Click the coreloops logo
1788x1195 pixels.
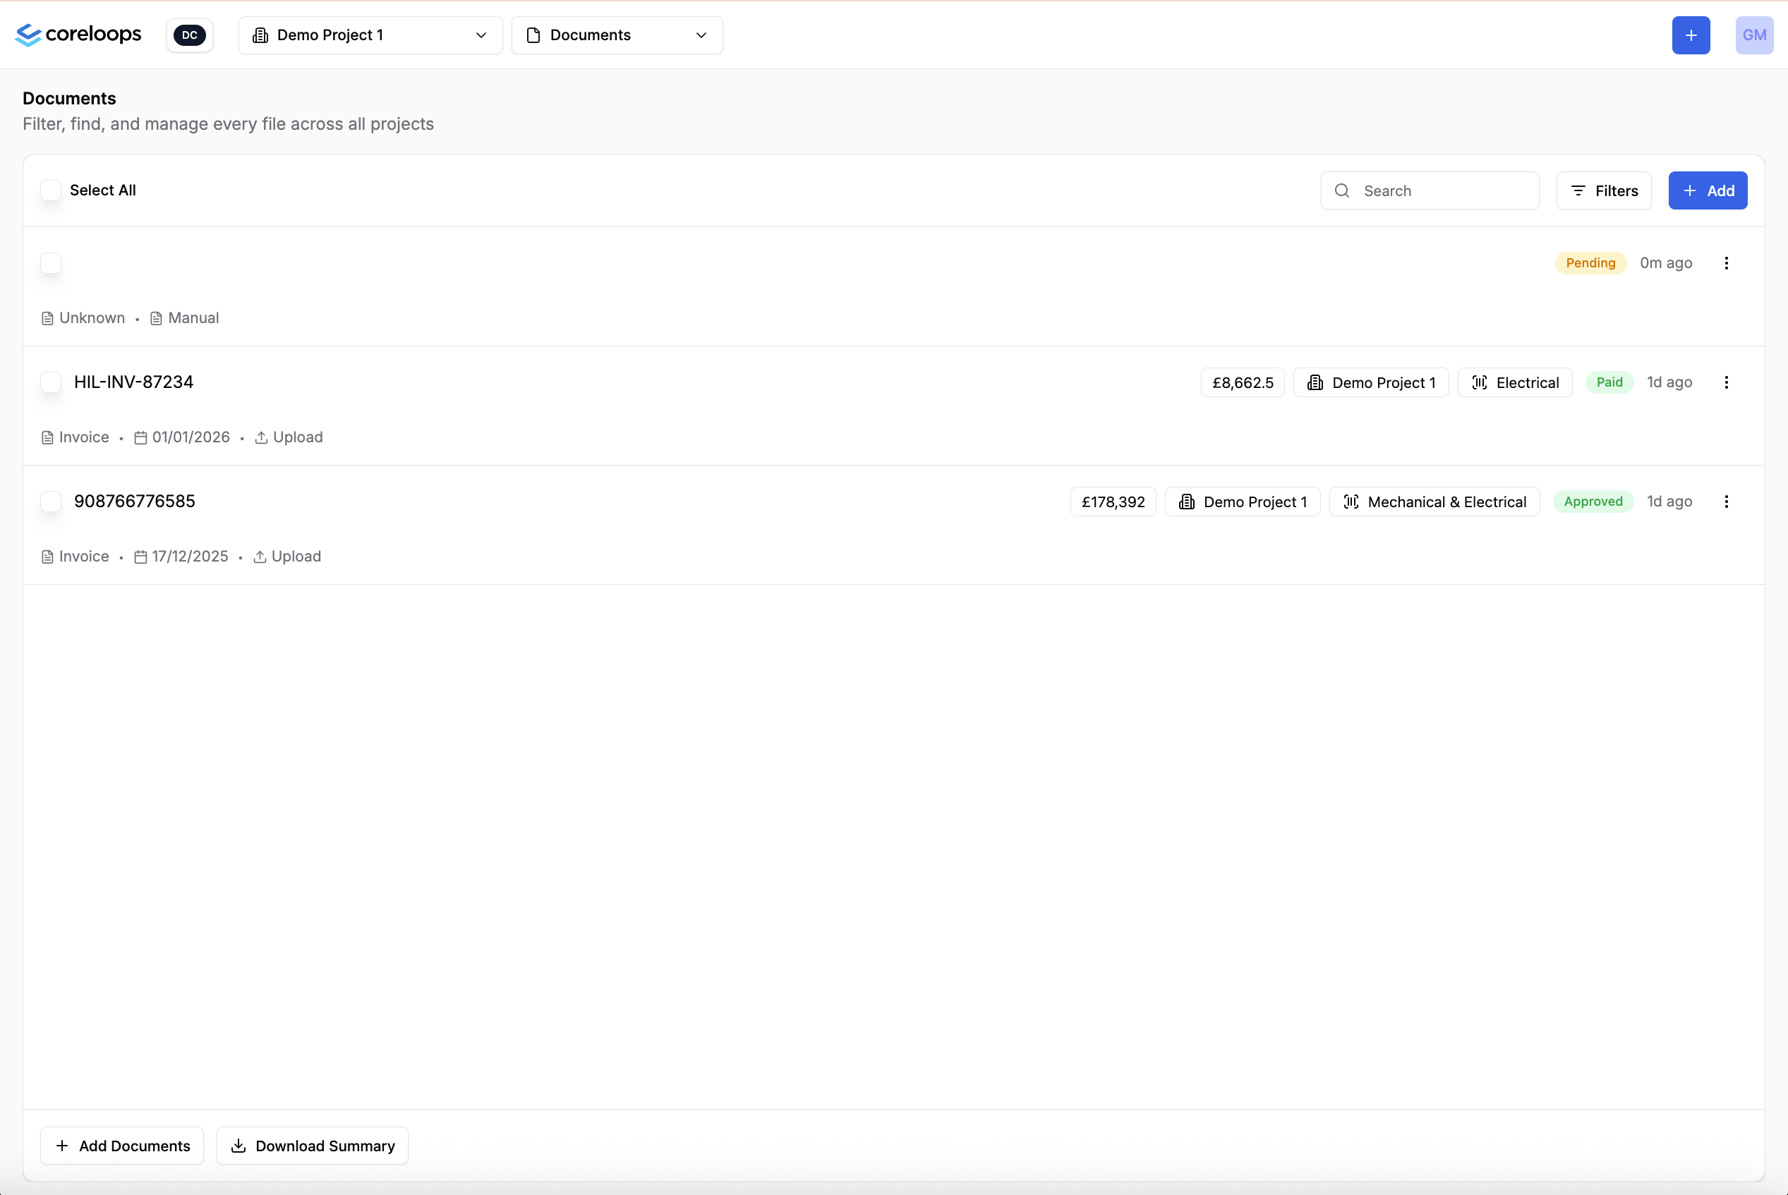[x=78, y=35]
